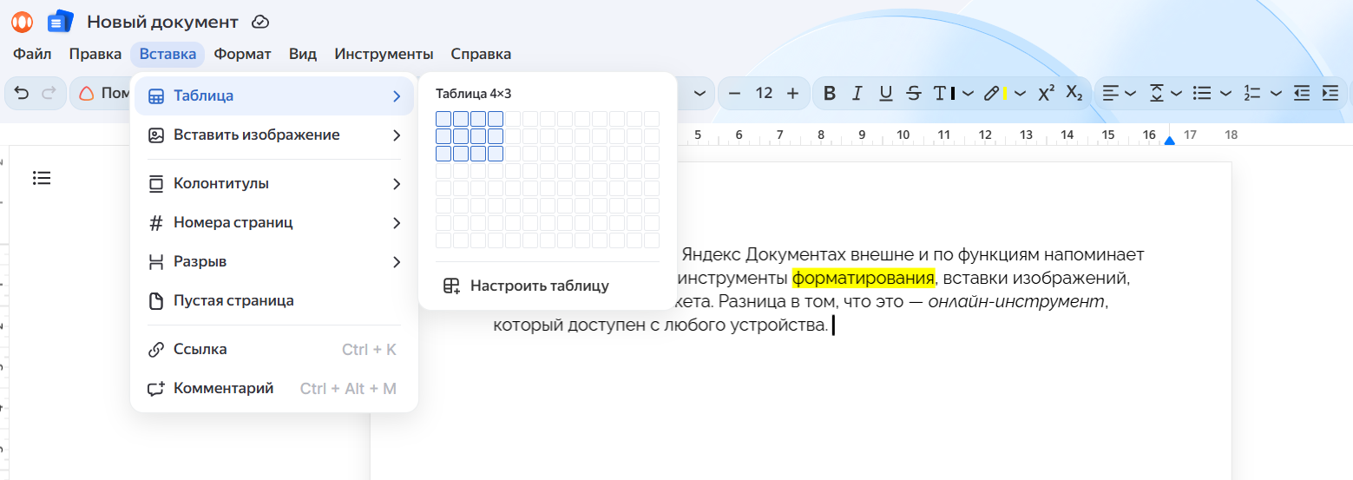This screenshot has height=480, width=1353.
Task: Increase font size with plus button
Action: pyautogui.click(x=792, y=94)
